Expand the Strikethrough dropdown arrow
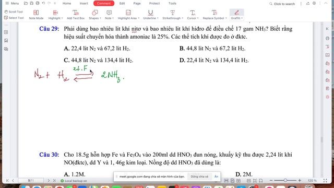Image resolution: width=334 pixels, height=188 pixels. (x=183, y=18)
